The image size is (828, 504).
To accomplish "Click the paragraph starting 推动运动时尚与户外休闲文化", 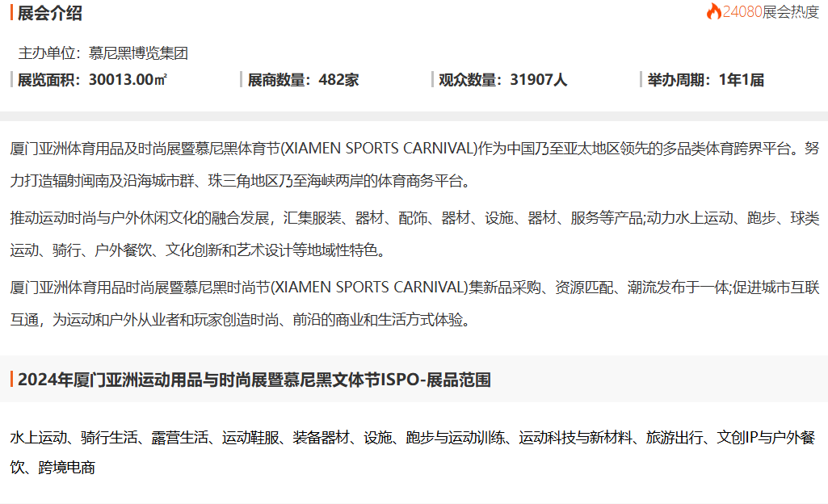I will [414, 233].
